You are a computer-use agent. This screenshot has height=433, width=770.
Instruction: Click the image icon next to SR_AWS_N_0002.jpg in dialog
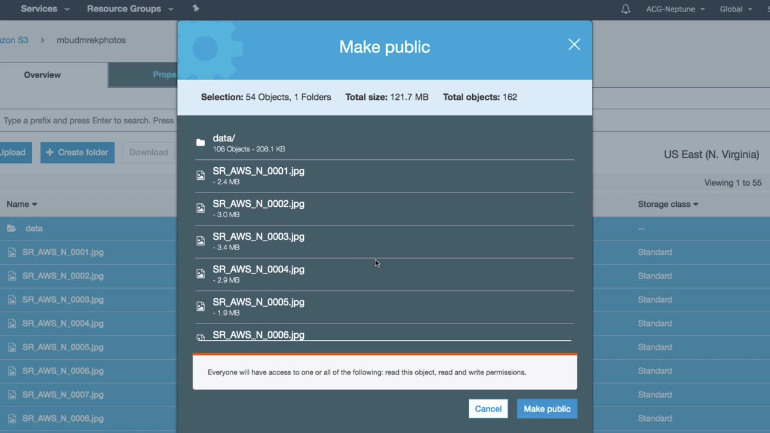[x=200, y=208]
